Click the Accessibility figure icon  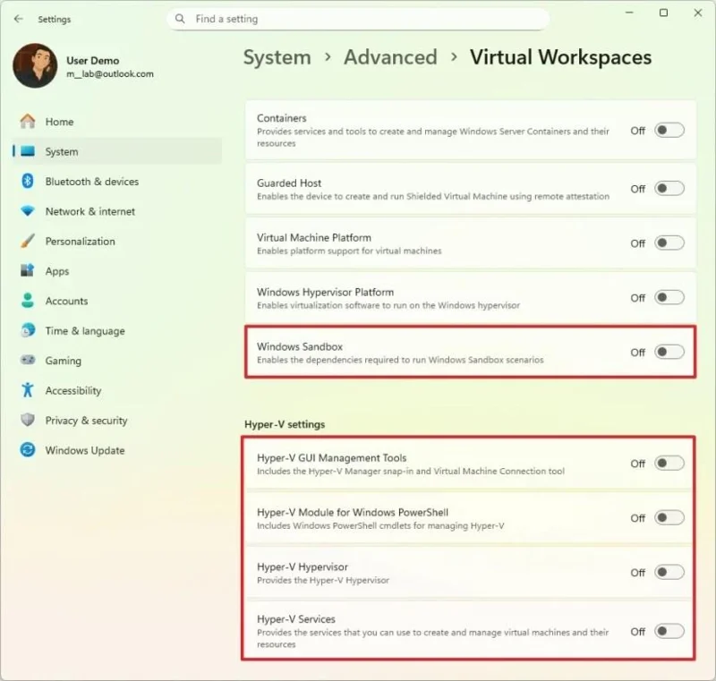click(28, 390)
